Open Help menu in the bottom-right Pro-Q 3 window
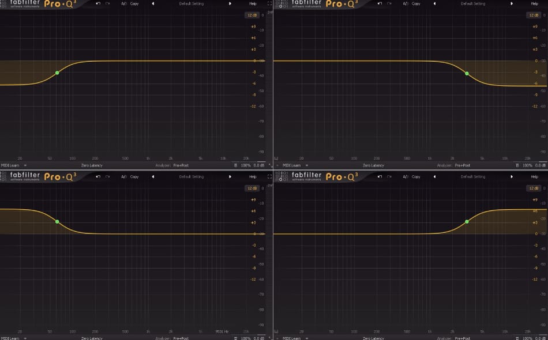The height and width of the screenshot is (340, 548). pos(534,177)
